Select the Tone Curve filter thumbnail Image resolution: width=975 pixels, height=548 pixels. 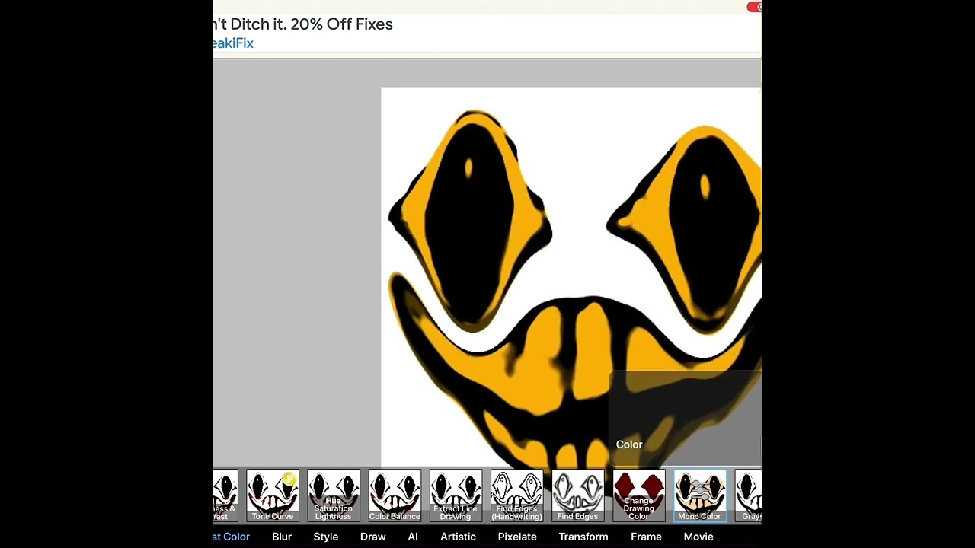tap(273, 495)
